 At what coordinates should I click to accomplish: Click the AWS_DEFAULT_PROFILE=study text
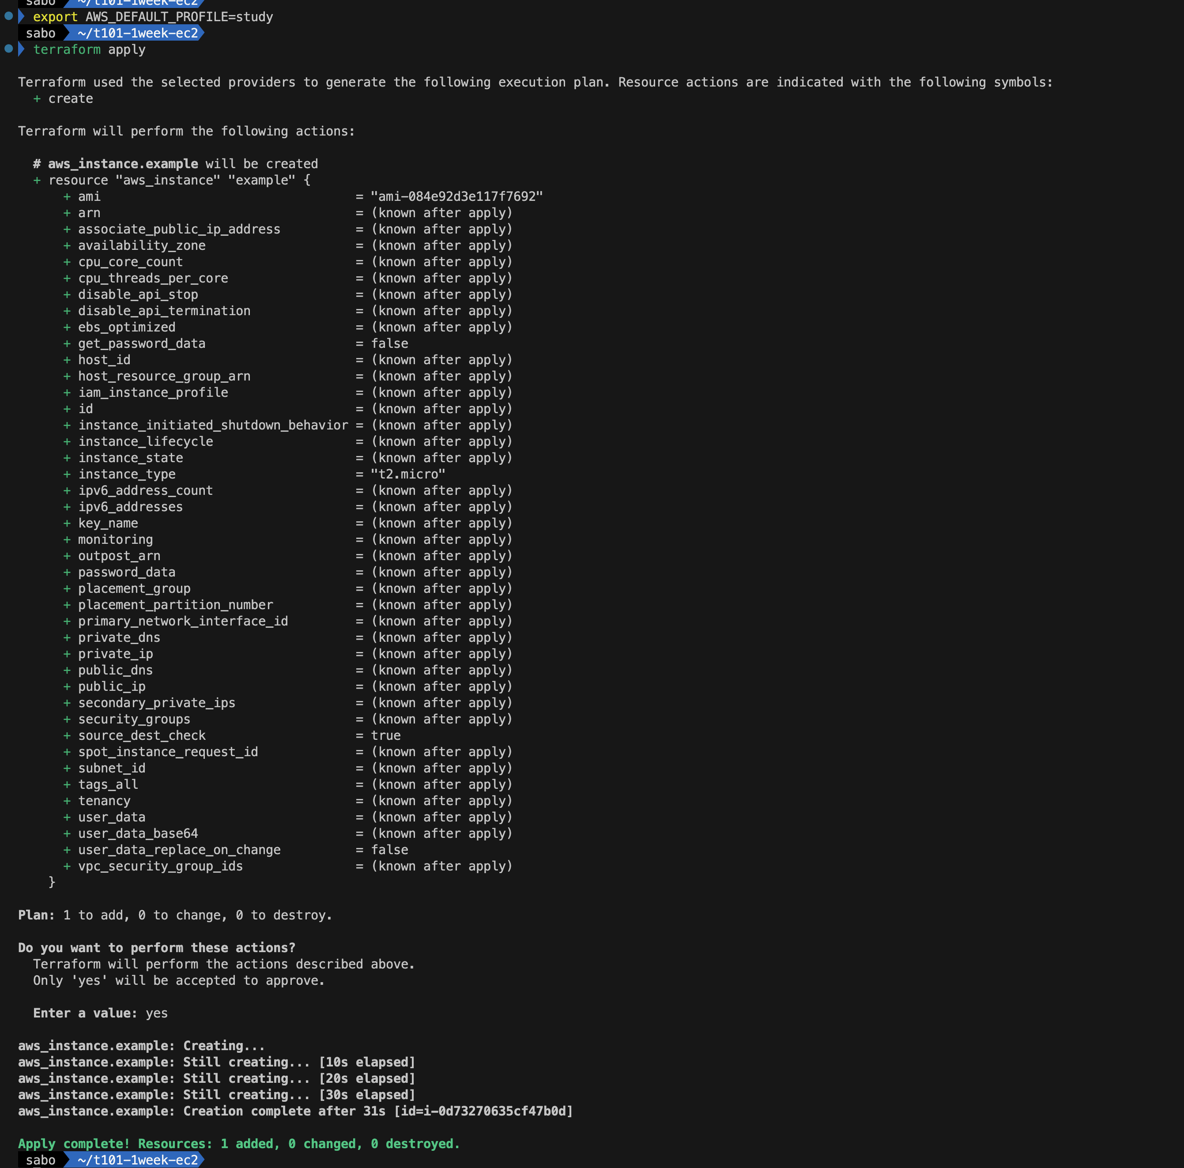click(x=179, y=16)
